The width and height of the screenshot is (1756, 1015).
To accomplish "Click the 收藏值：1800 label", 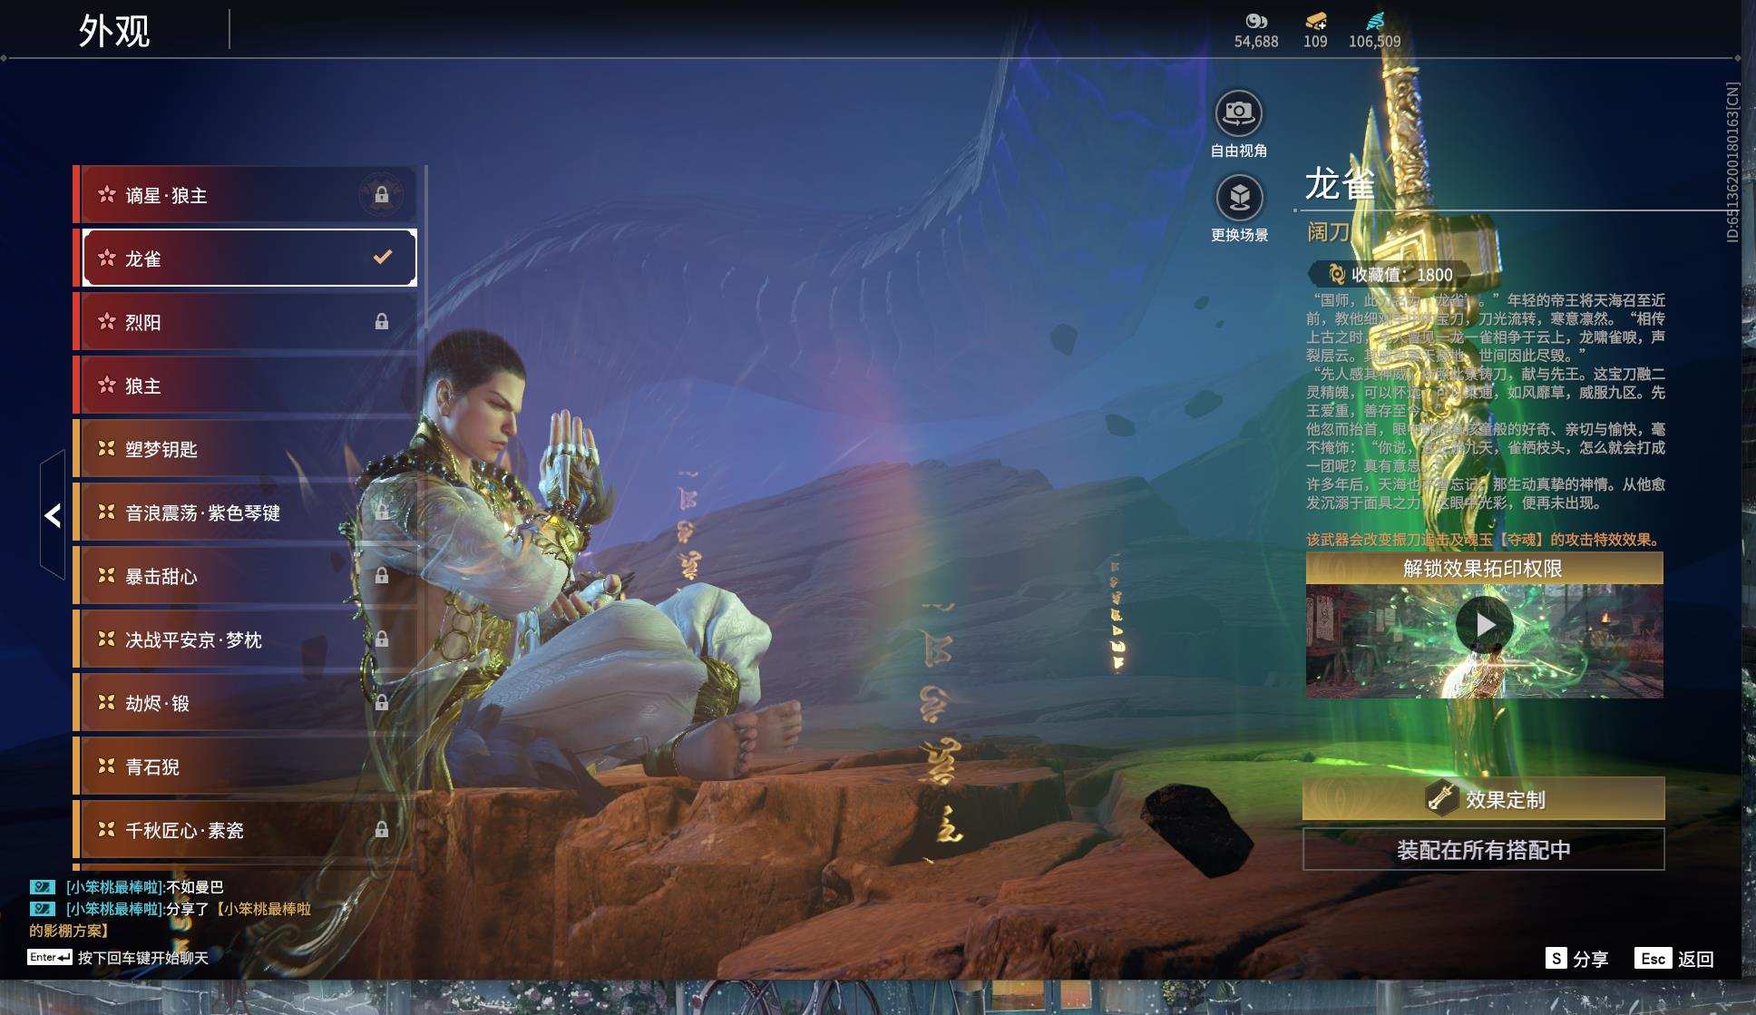I will [1402, 274].
